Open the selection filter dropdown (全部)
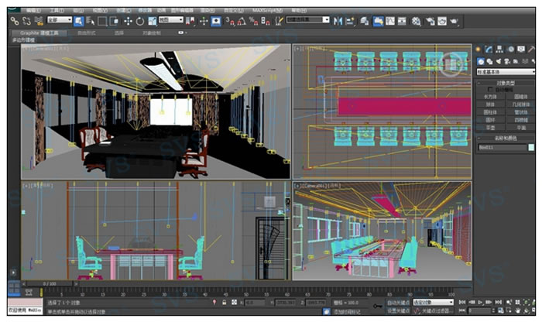 coord(59,21)
